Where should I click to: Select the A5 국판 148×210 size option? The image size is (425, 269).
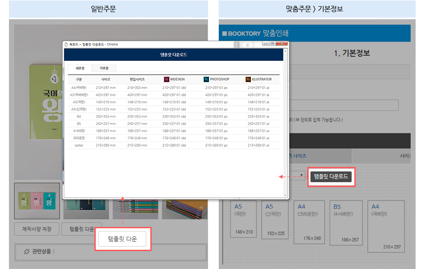(x=243, y=219)
